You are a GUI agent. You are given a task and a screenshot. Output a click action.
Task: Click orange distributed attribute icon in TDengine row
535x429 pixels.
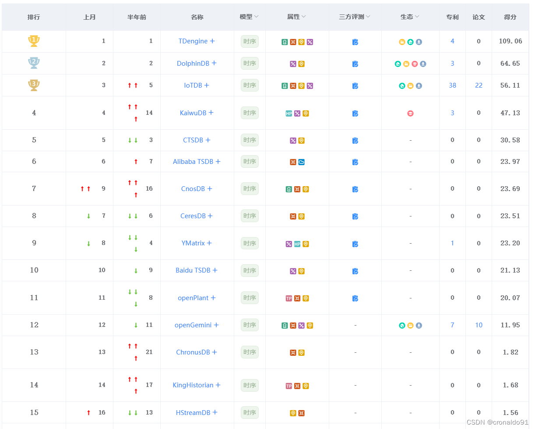click(x=293, y=42)
